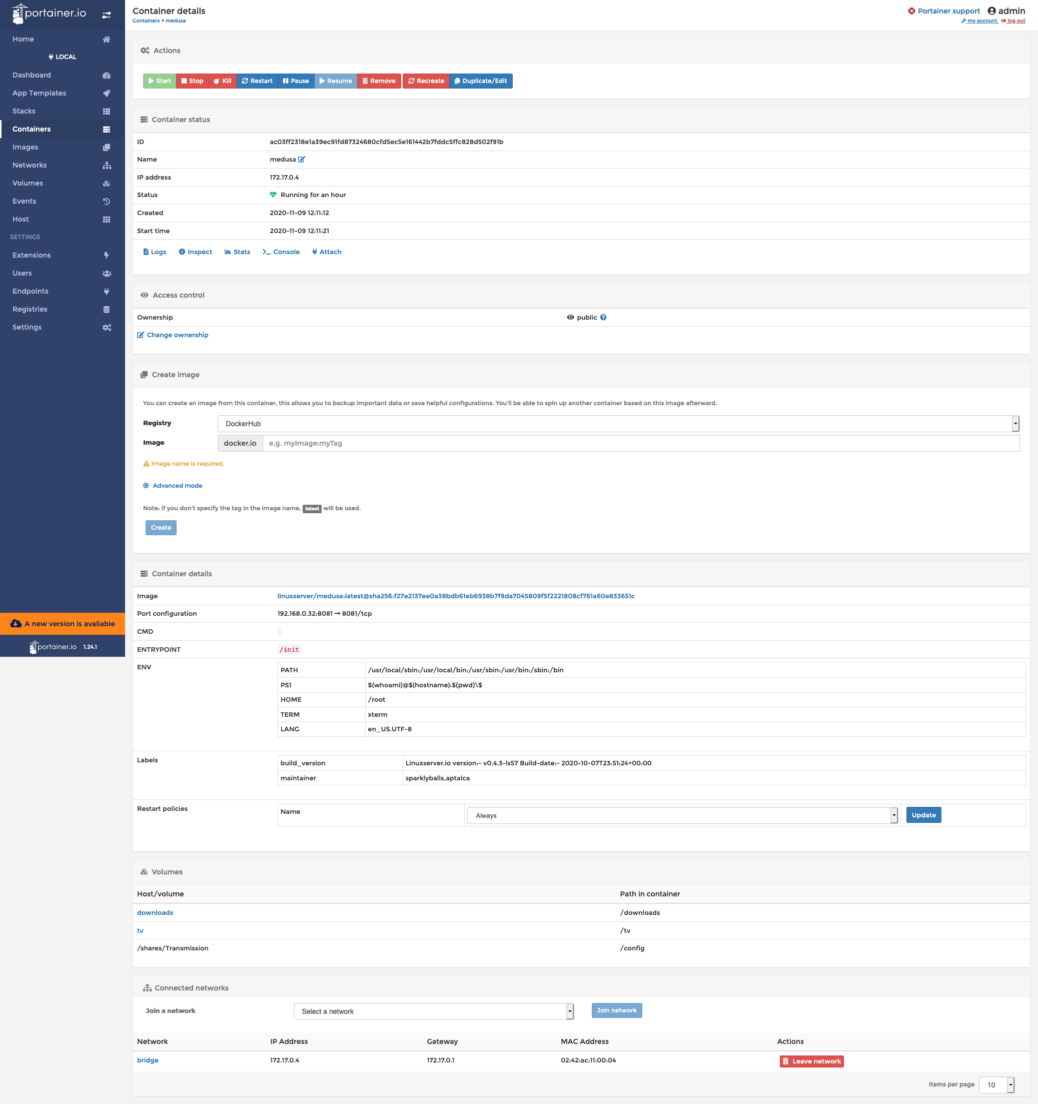Click the public ownership help icon
Image resolution: width=1038 pixels, height=1104 pixels.
click(x=603, y=318)
